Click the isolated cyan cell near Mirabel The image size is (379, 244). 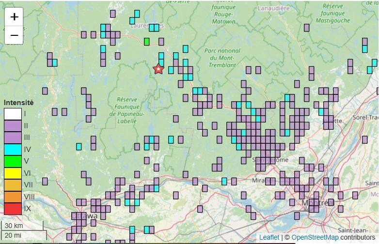(x=224, y=182)
